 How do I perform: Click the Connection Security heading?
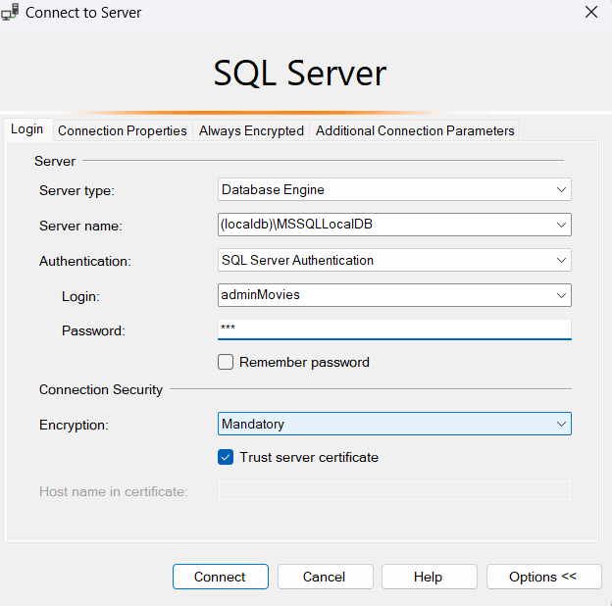[101, 389]
